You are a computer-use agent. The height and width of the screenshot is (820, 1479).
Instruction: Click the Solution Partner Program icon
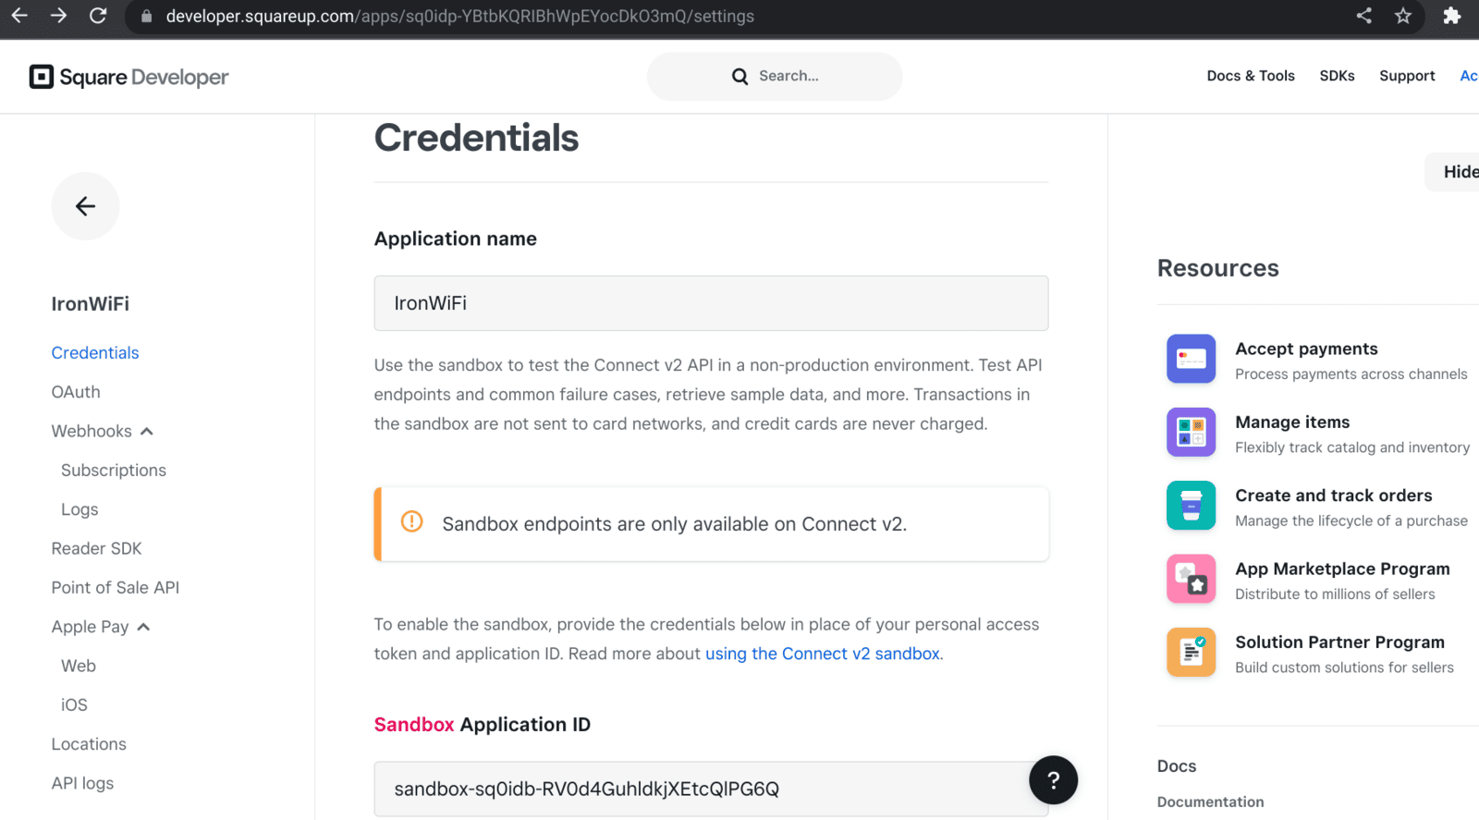pos(1191,652)
